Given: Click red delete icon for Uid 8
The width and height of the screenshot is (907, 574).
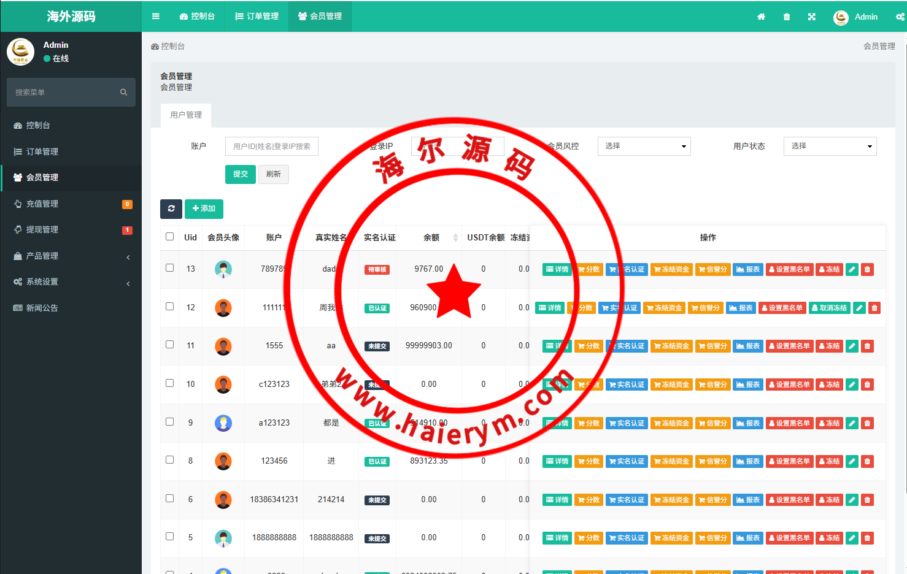Looking at the screenshot, I should click(867, 462).
